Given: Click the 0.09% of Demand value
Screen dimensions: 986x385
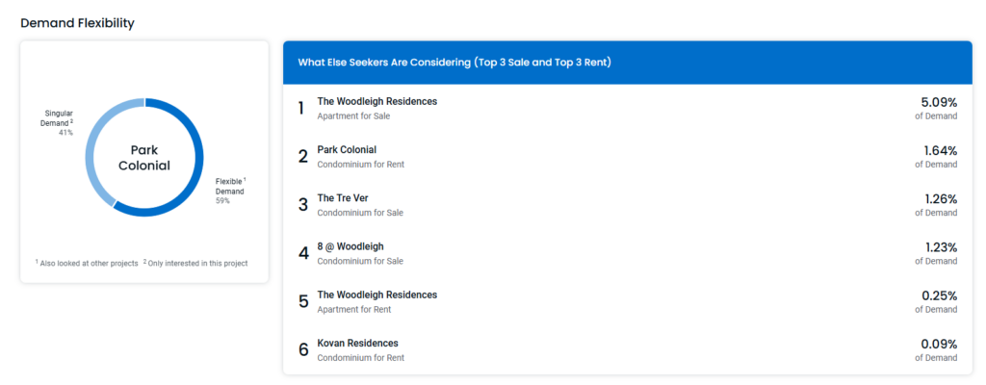Looking at the screenshot, I should pos(936,350).
